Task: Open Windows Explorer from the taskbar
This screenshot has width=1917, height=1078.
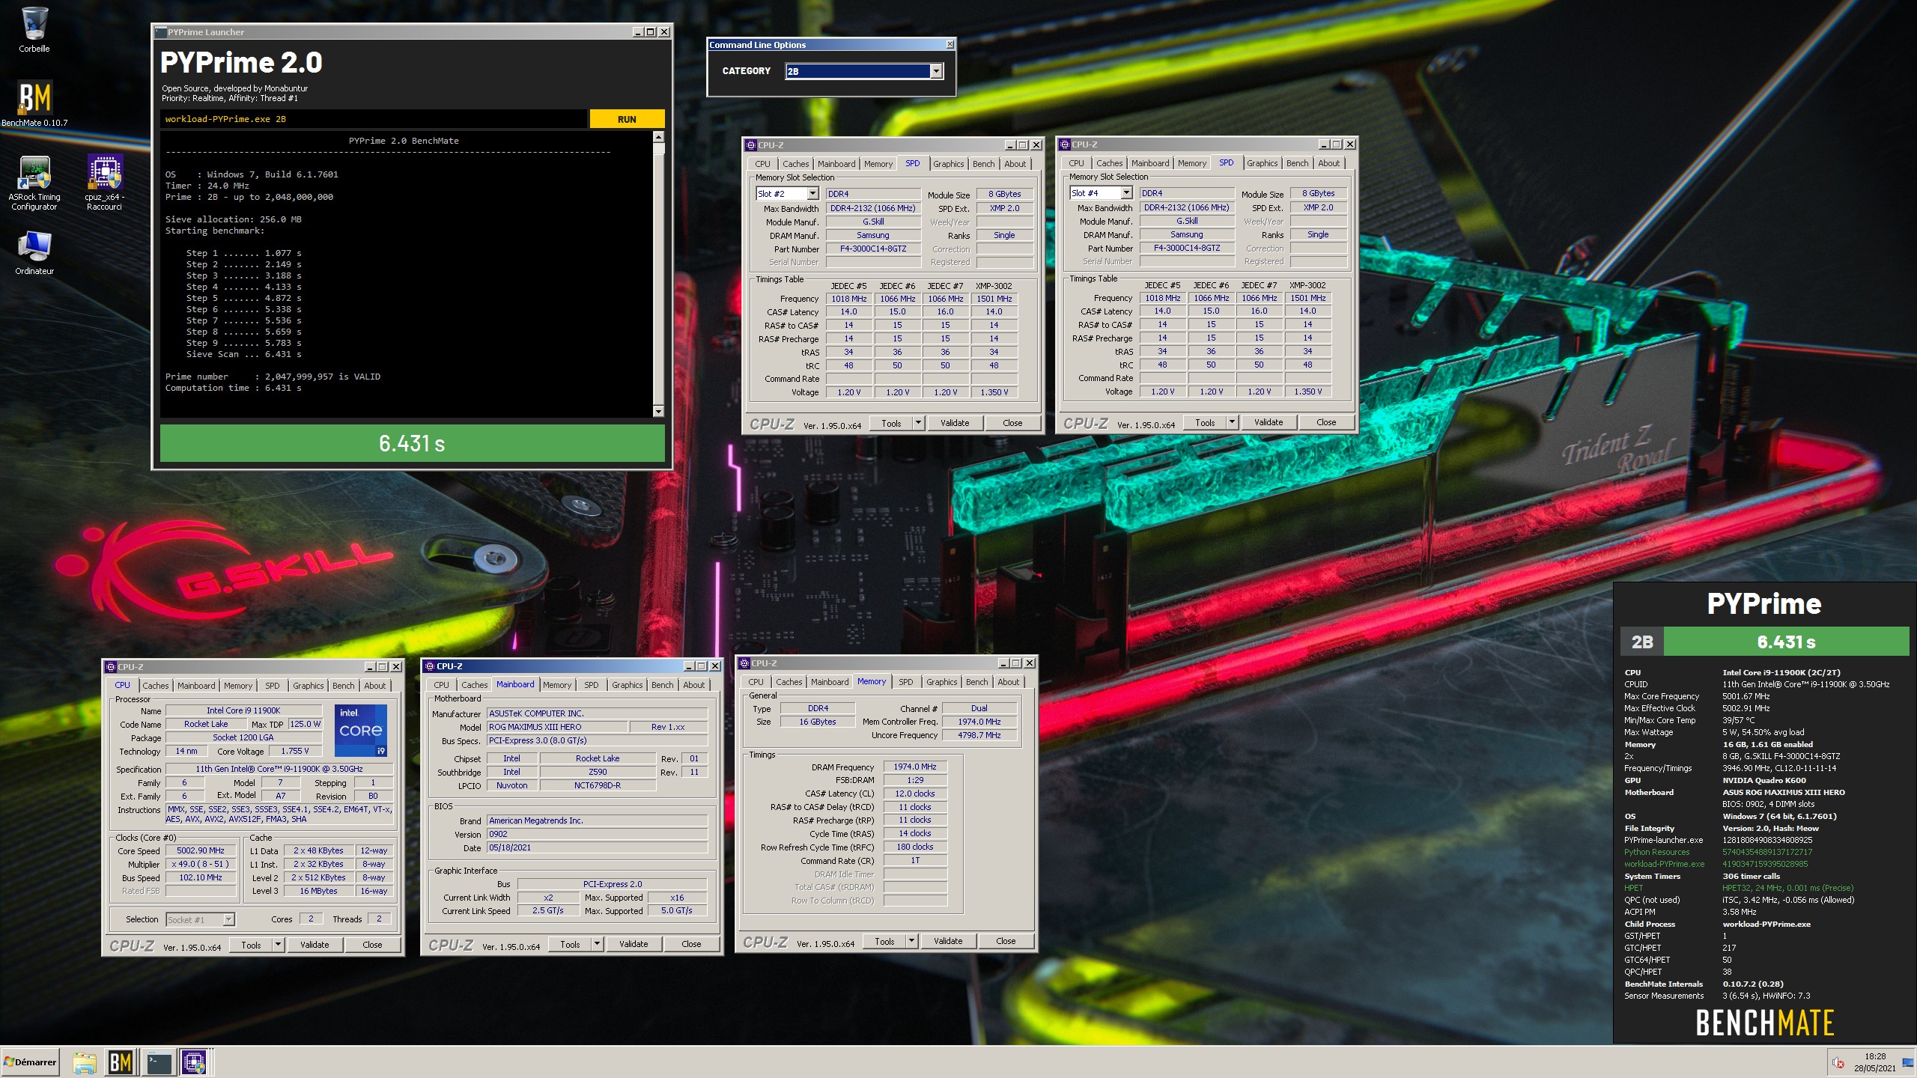Action: [85, 1062]
